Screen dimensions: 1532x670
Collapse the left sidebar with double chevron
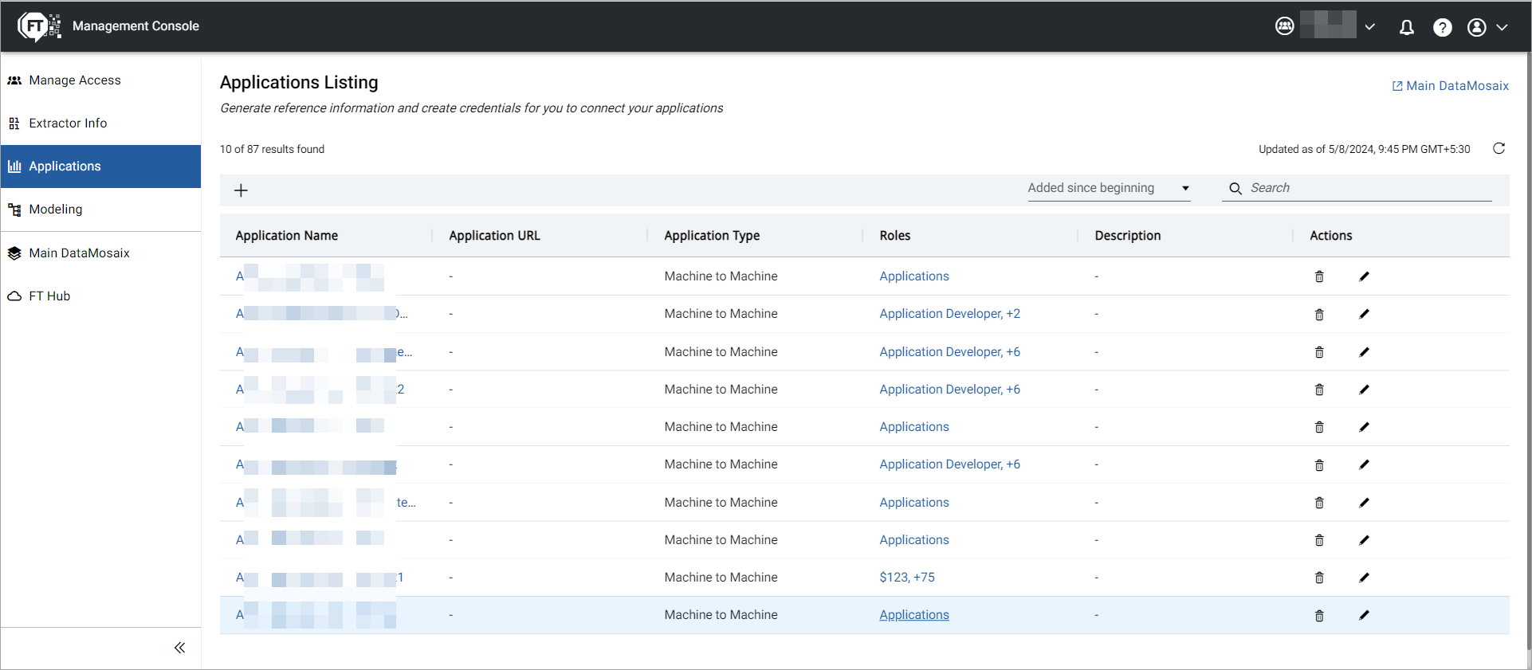tap(179, 648)
